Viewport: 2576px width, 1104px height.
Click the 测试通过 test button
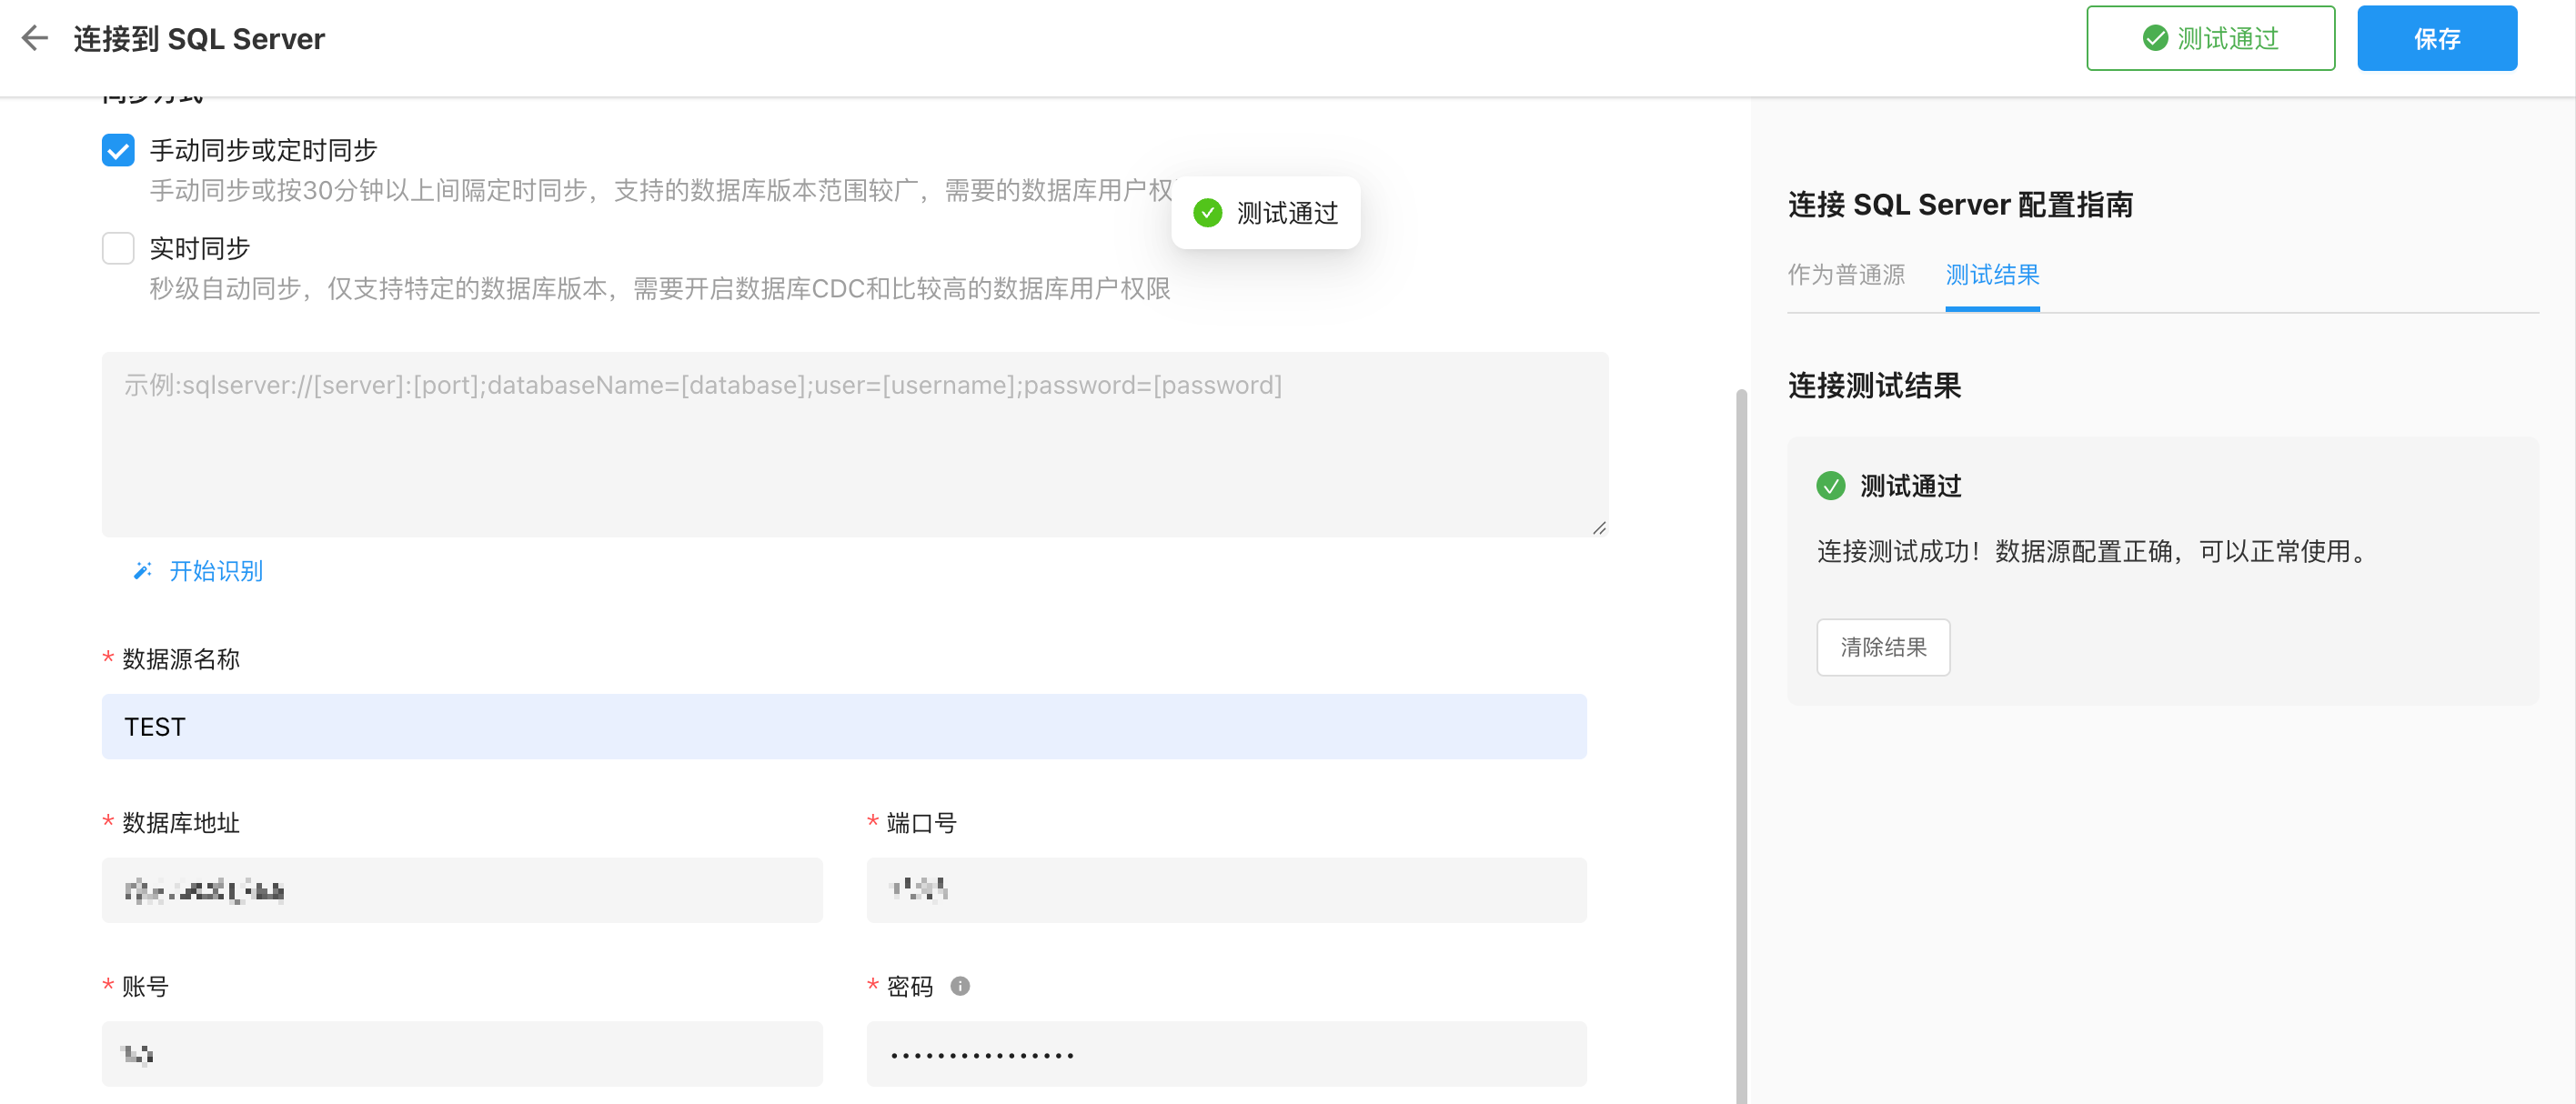(2209, 39)
